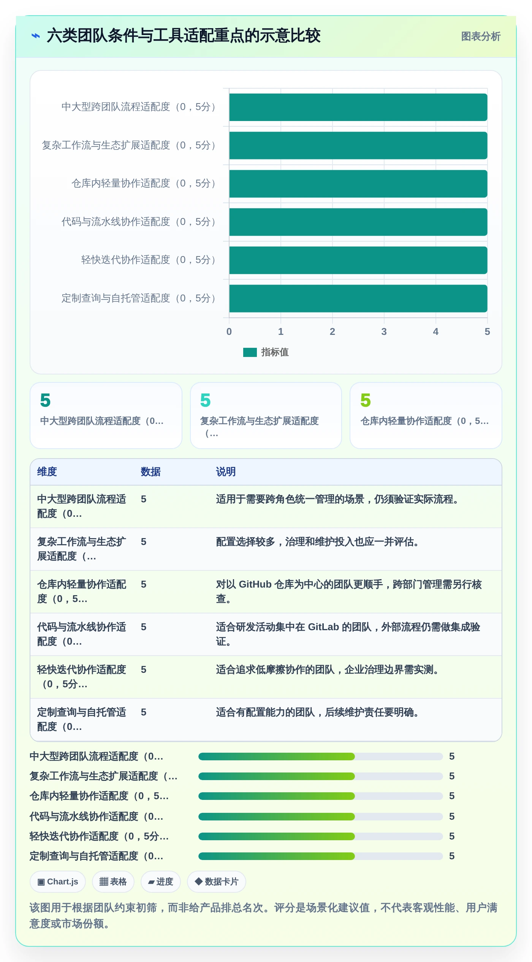The width and height of the screenshot is (532, 962).
Task: Click table row label 轻快迭代协作适配度（0，5分…
Action: tap(82, 677)
